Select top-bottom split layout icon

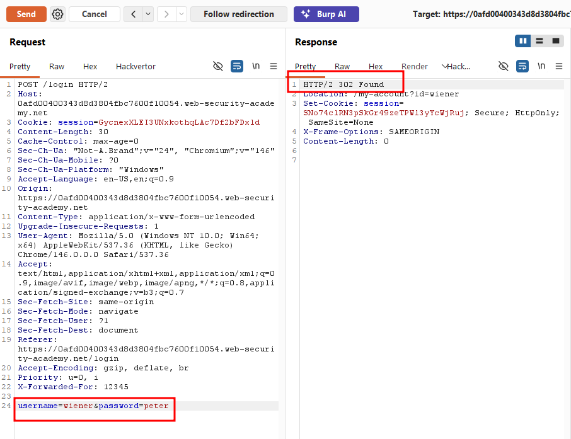(x=539, y=41)
